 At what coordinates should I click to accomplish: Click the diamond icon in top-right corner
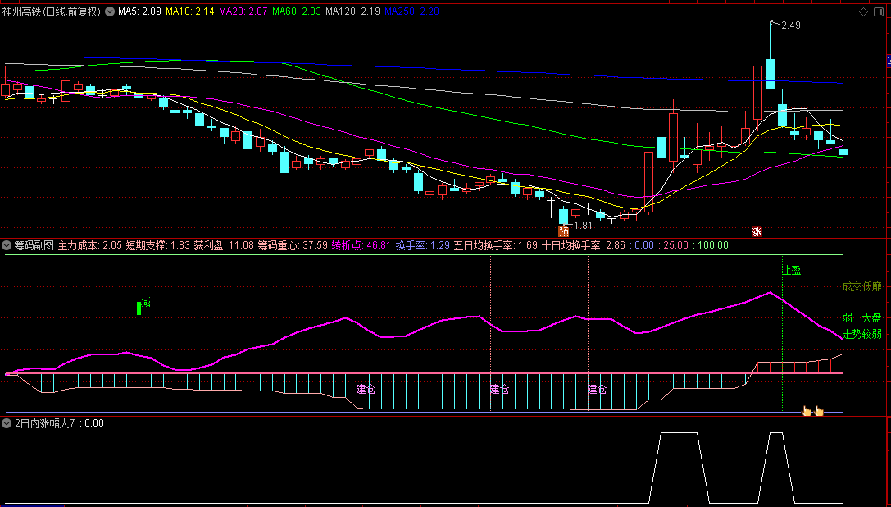[864, 11]
